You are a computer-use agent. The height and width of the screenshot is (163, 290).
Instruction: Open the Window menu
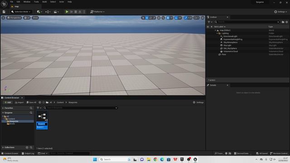(27, 2)
